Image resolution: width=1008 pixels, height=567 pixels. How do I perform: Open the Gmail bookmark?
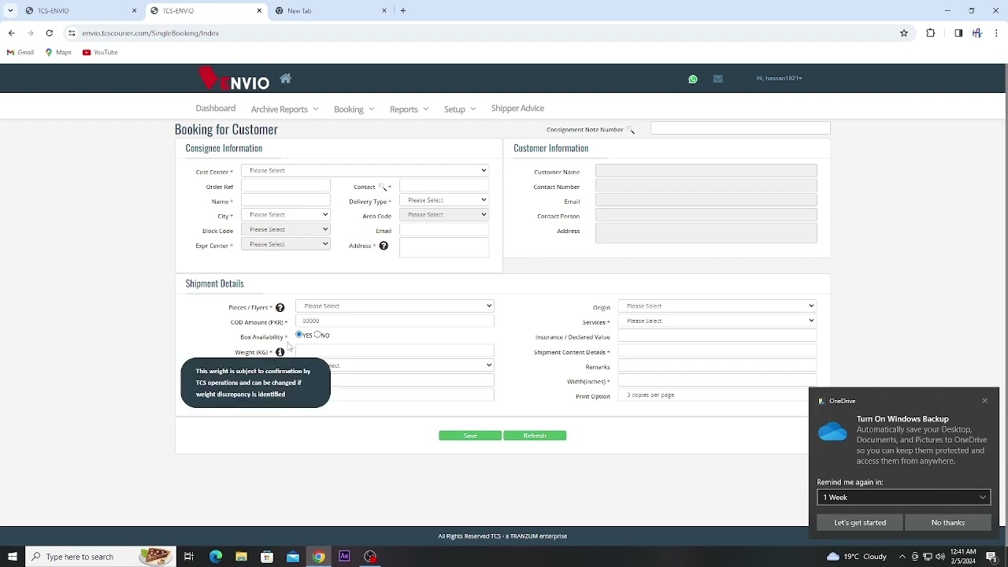point(20,52)
